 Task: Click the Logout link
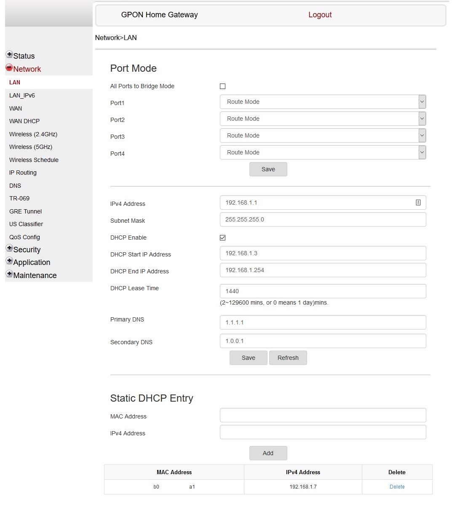tap(320, 15)
